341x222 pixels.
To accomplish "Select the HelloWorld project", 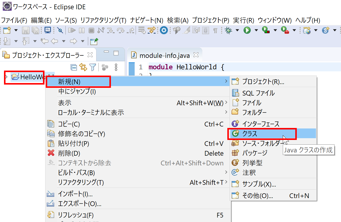I will click(x=32, y=77).
